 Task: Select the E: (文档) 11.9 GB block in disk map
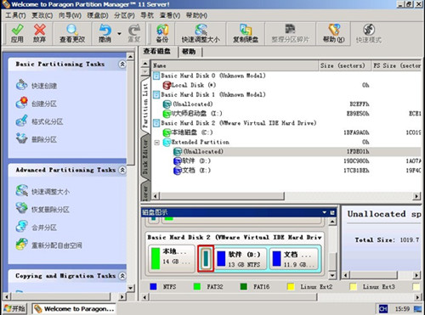pyautogui.click(x=294, y=259)
